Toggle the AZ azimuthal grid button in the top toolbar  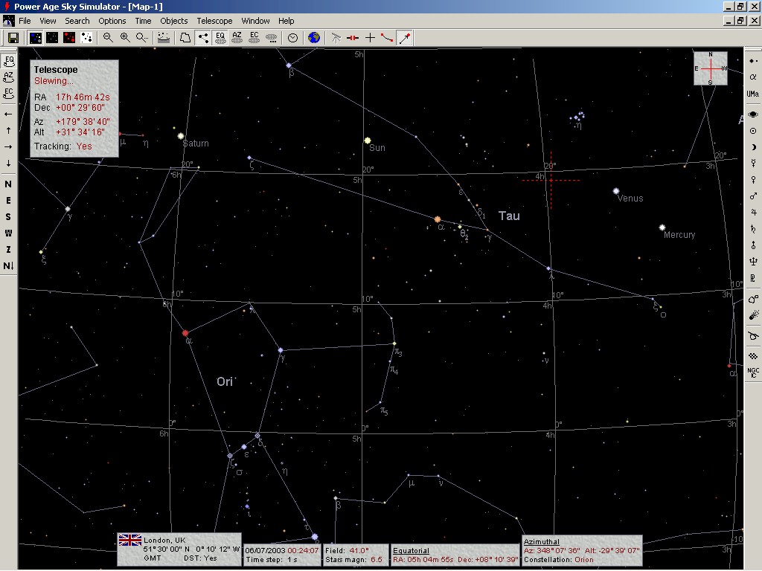tap(237, 38)
